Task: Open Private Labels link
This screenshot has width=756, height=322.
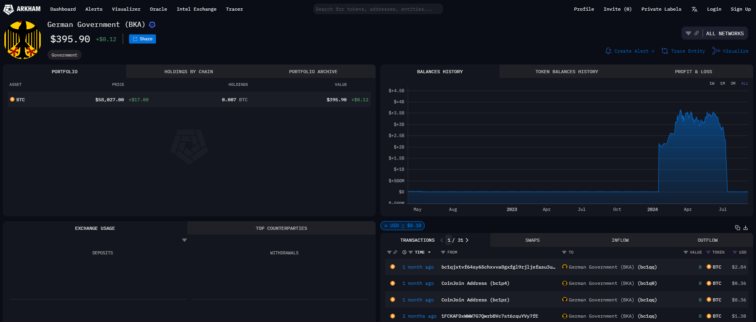Action: click(661, 9)
